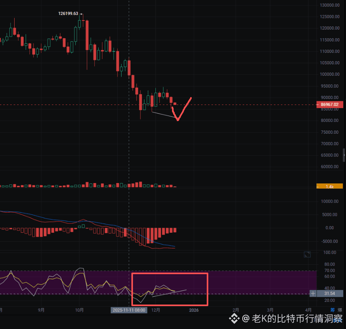Toggle the 筹 chip distribution button
Image resolution: width=346 pixels, height=329 pixels.
tap(333, 310)
